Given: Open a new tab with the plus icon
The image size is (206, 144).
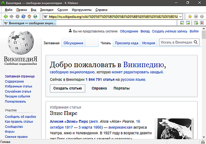Looking at the screenshot, I should [x=196, y=23].
